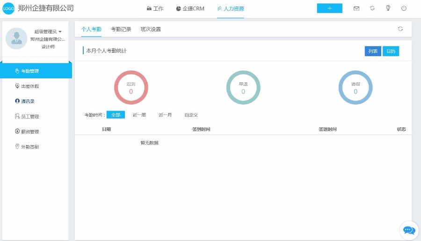The image size is (421, 241).
Task: Select 近一月 time filter
Action: coord(165,115)
